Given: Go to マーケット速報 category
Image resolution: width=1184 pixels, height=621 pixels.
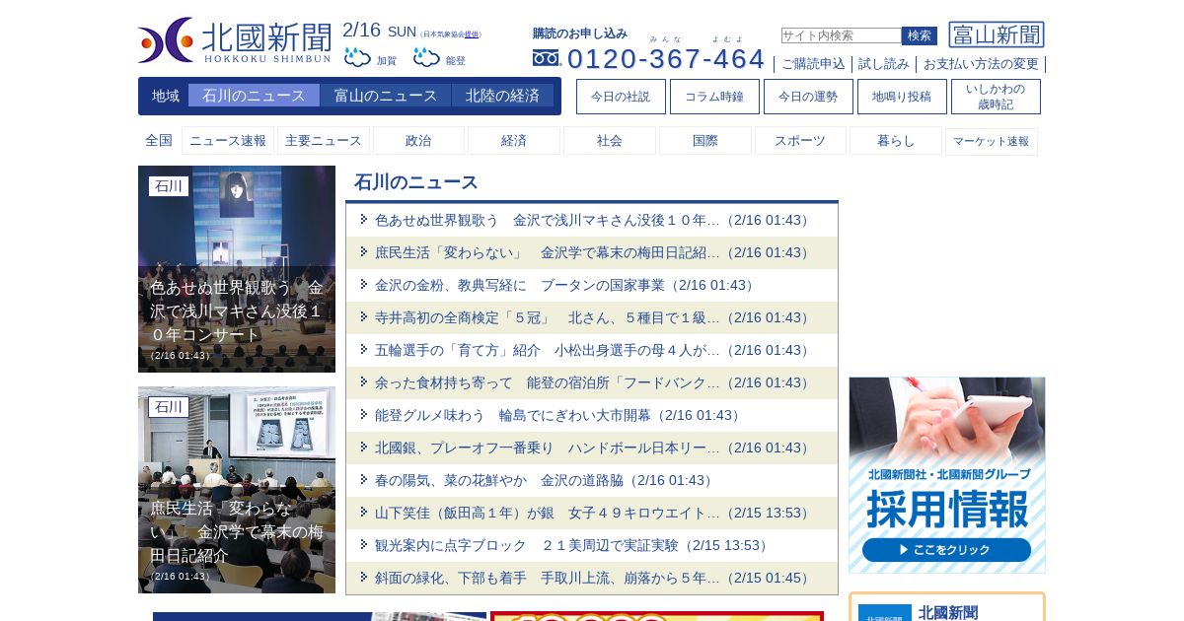Looking at the screenshot, I should [x=992, y=141].
